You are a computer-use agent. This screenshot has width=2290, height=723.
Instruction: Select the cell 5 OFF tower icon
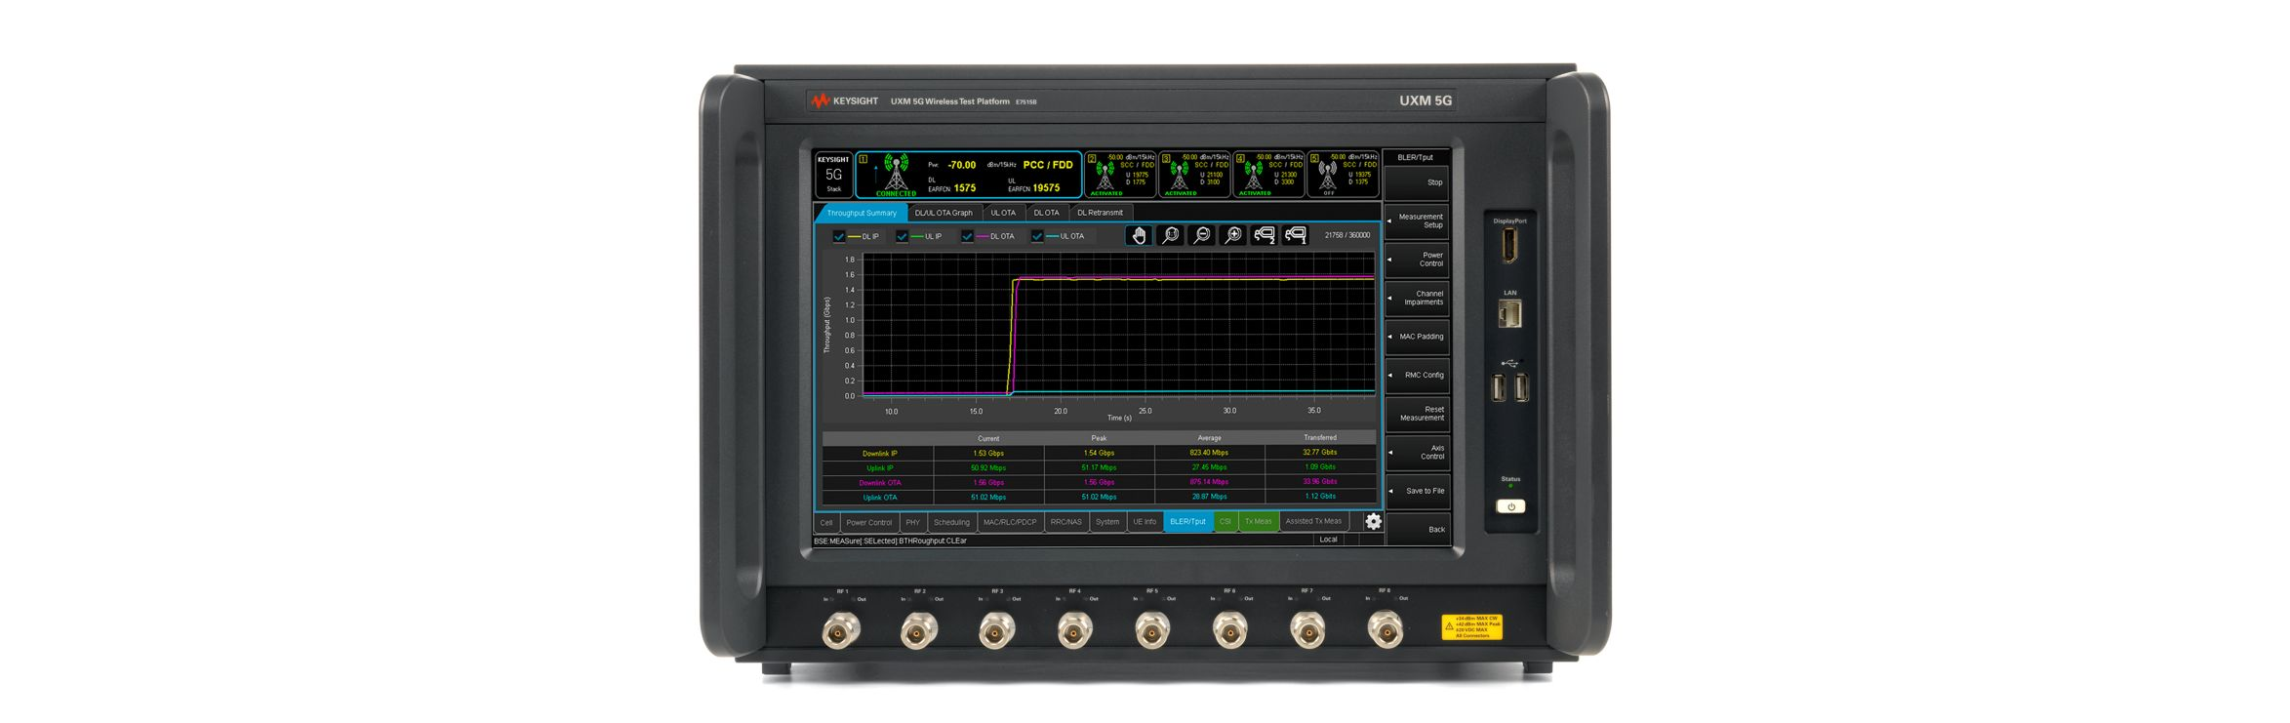click(1327, 177)
